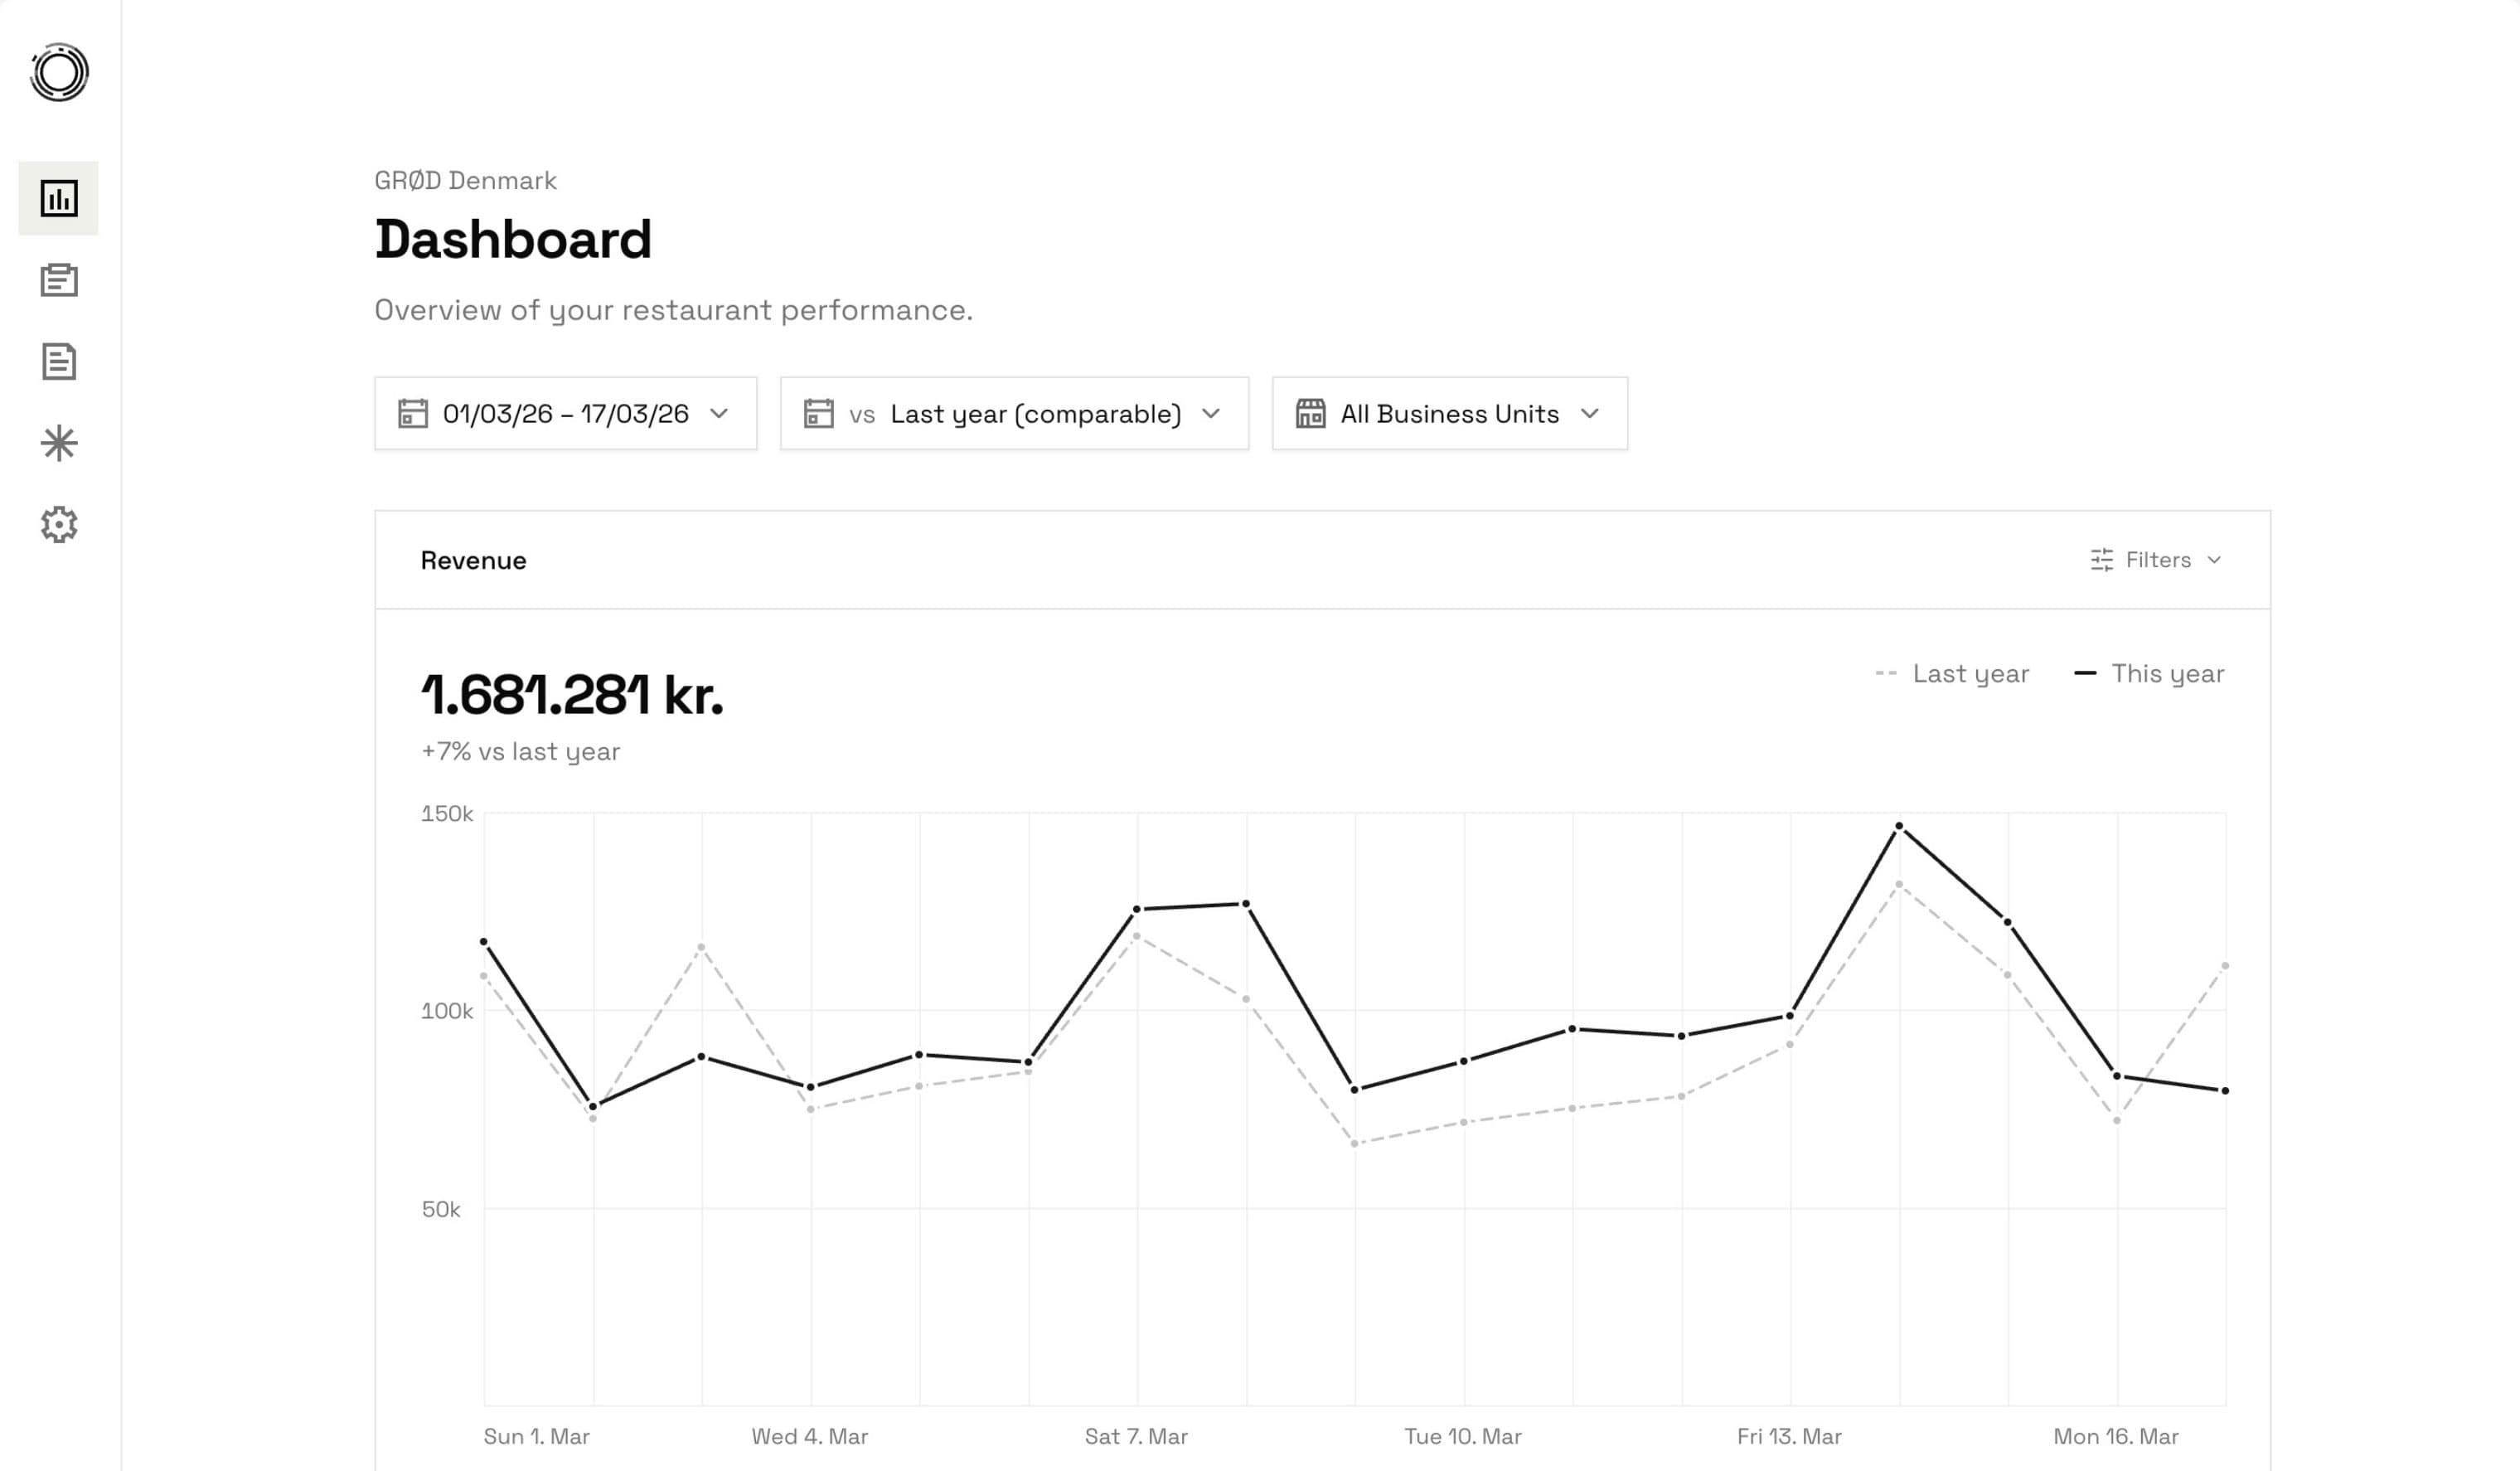Click the 'Sun 1. Mar' axis label
This screenshot has width=2520, height=1471.
click(x=536, y=1436)
